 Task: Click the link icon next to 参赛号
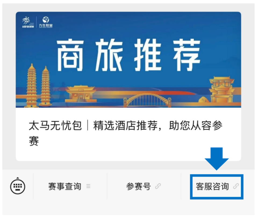tap(158, 186)
